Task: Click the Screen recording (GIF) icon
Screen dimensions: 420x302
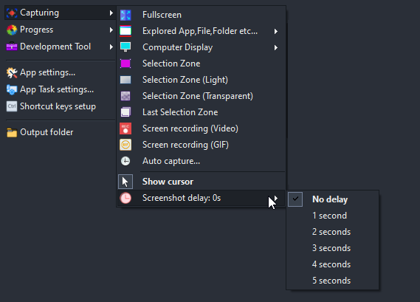Action: coord(125,145)
